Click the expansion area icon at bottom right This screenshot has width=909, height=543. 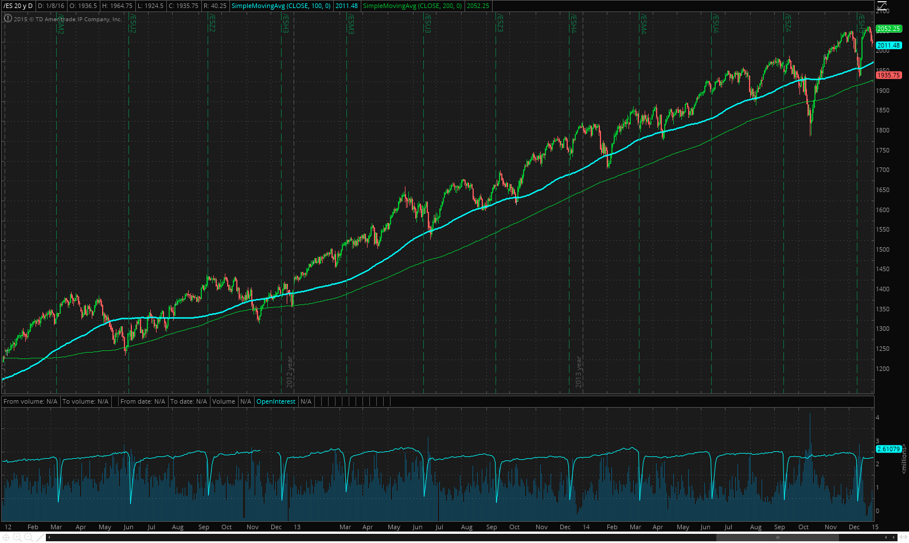tap(904, 537)
